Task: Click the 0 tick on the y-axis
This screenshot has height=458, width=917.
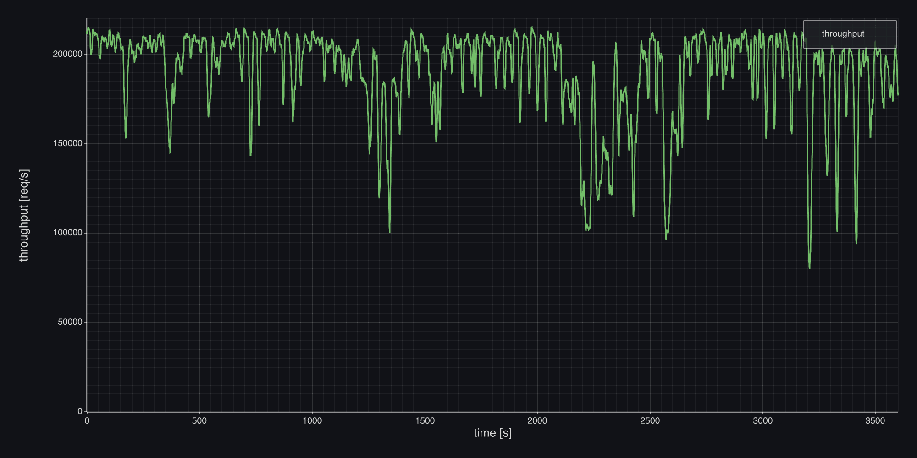Action: click(80, 411)
